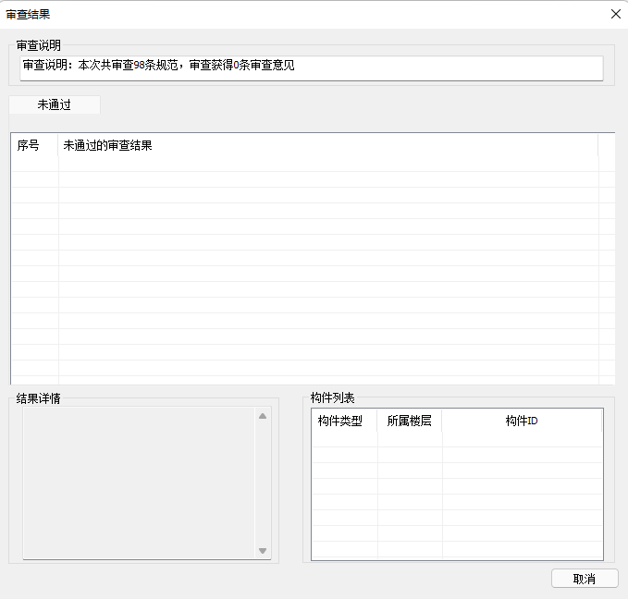
Task: Close the 审查结果 dialog window
Action: coord(616,15)
